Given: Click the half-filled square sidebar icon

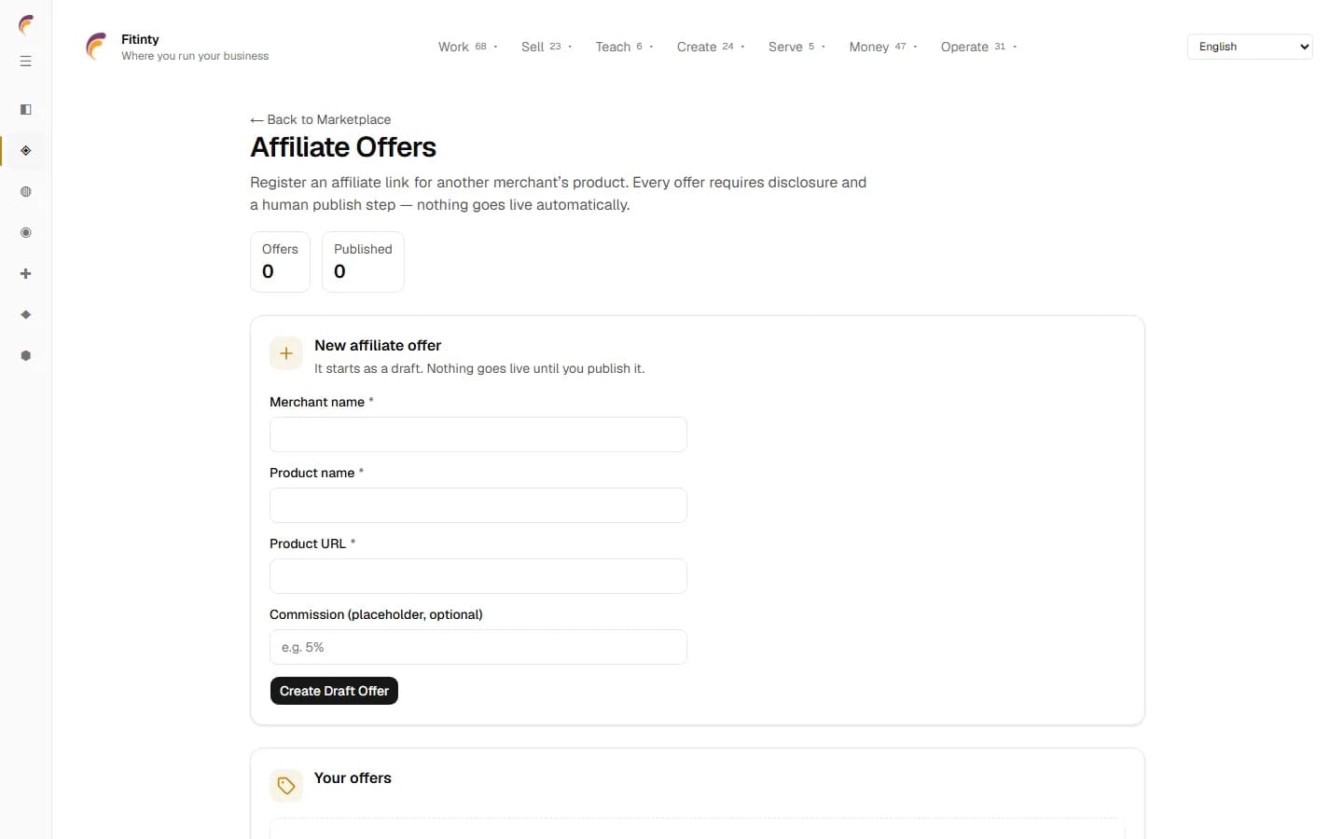Looking at the screenshot, I should click(x=26, y=110).
